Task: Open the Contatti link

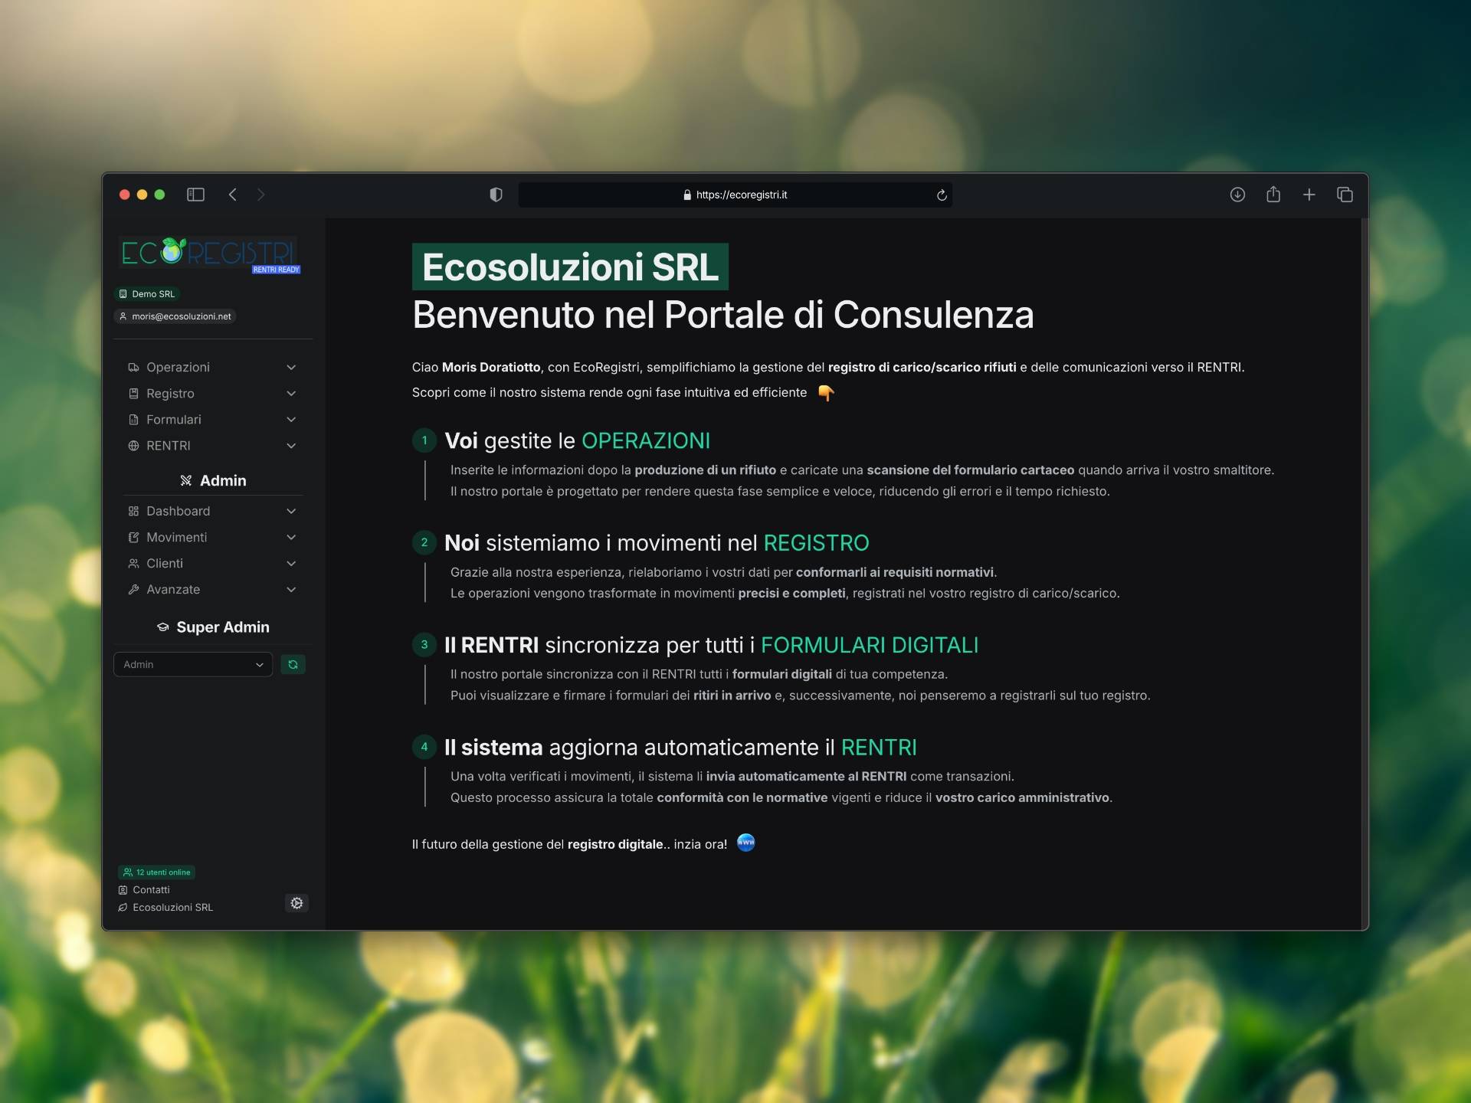Action: pos(151,890)
